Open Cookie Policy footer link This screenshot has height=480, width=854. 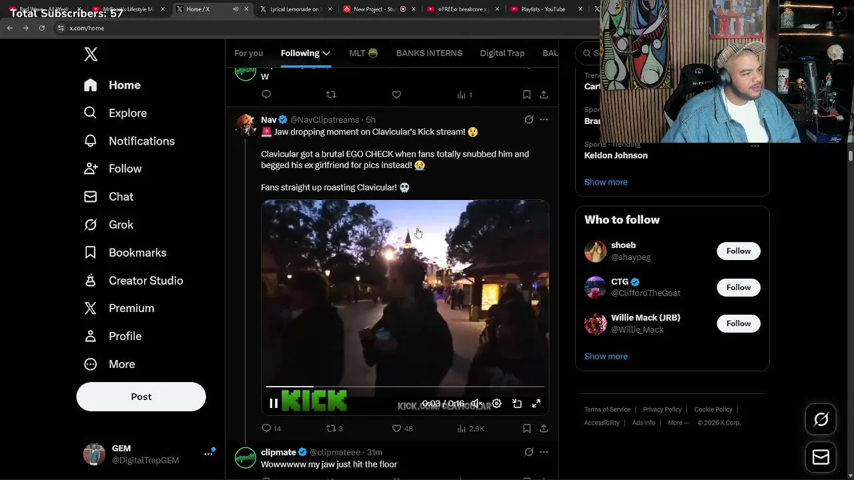click(x=713, y=409)
